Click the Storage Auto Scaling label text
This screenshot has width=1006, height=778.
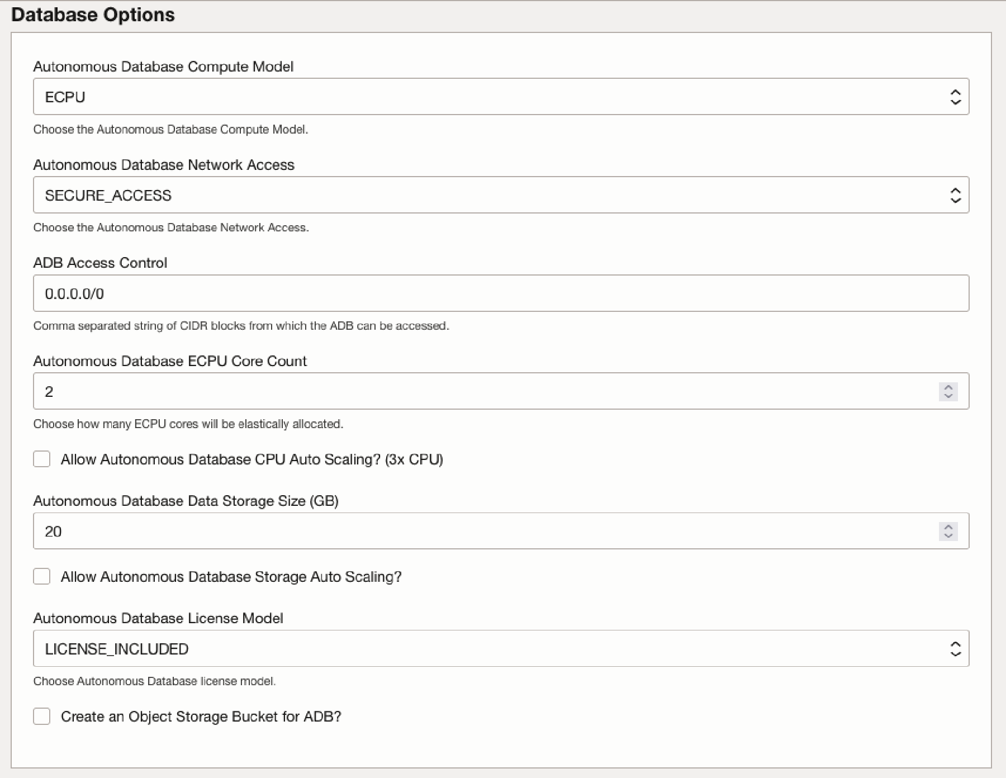tap(231, 577)
